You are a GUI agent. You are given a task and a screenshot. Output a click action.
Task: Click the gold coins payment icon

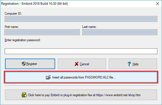[x=24, y=95]
